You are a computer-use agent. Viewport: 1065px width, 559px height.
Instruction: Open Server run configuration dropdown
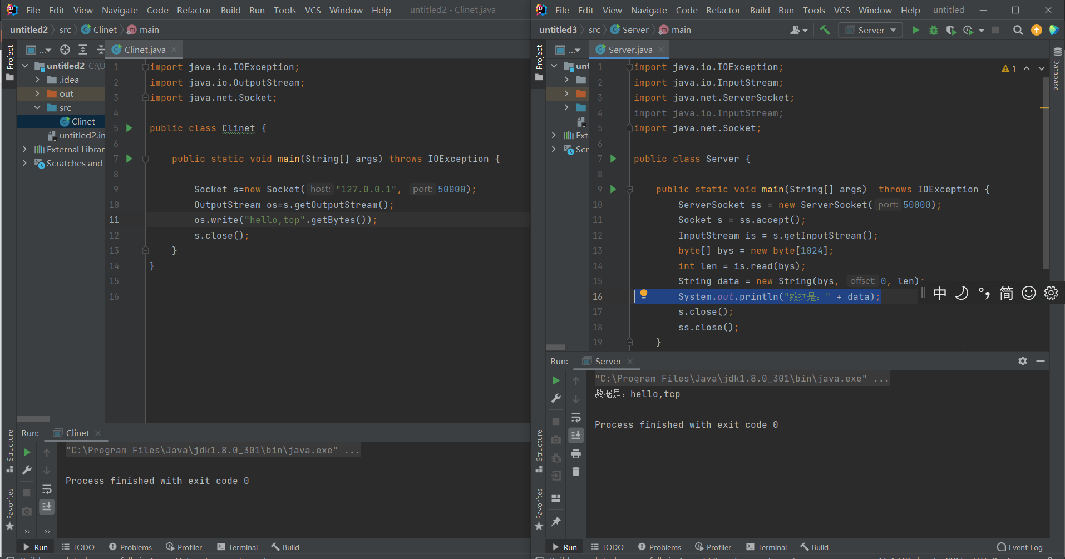pos(871,30)
